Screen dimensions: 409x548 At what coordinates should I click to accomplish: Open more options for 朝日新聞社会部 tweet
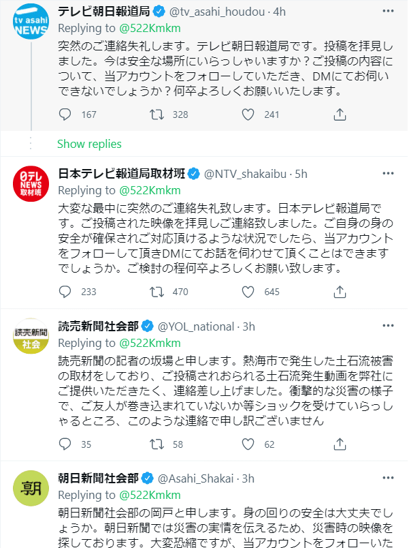388,478
